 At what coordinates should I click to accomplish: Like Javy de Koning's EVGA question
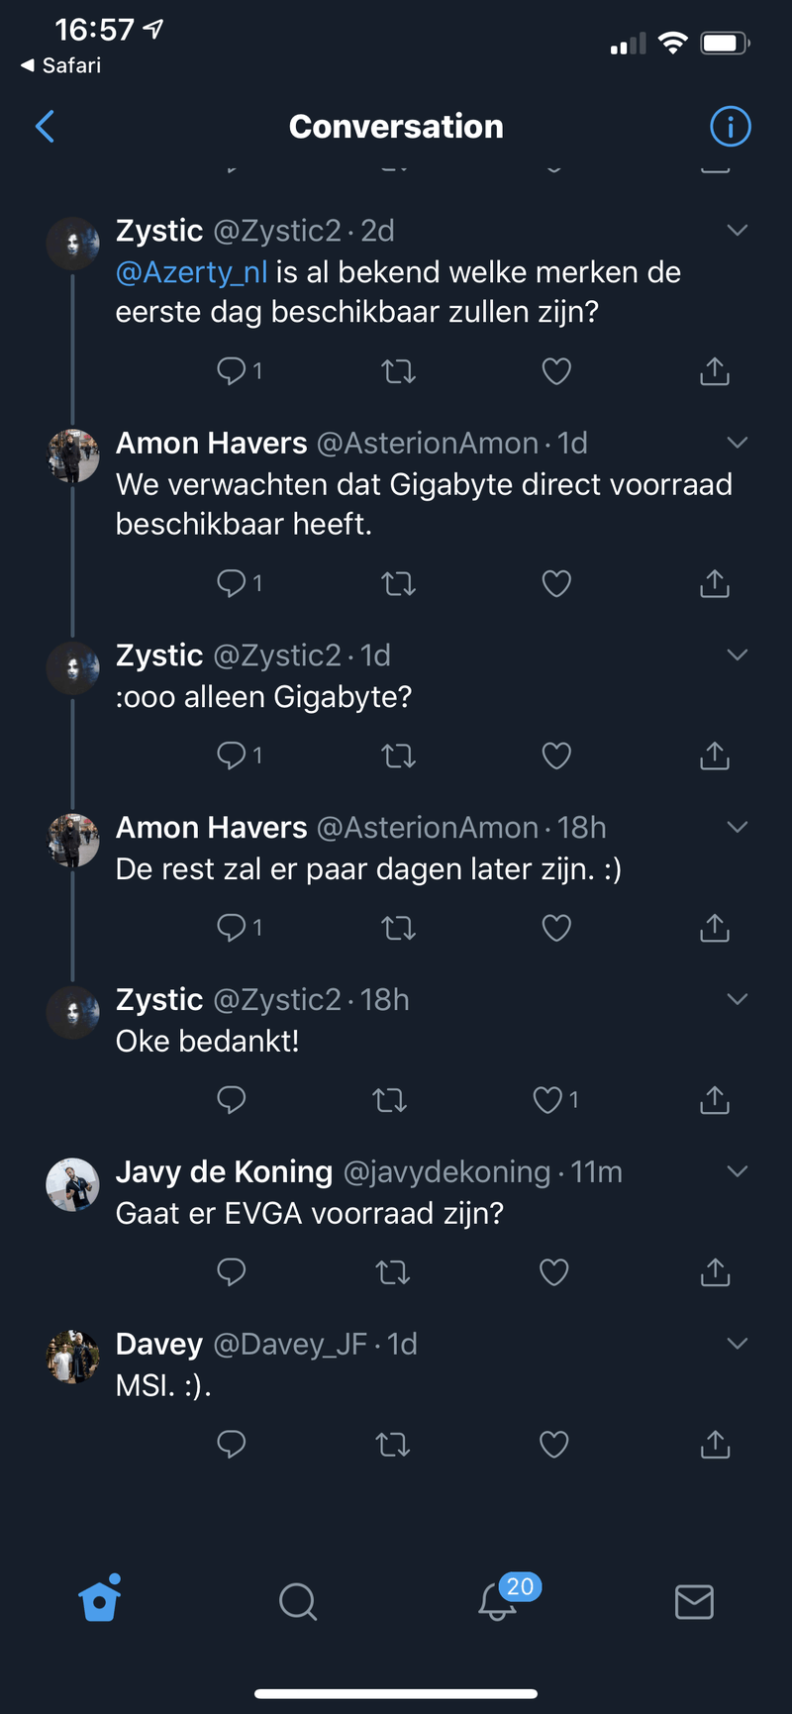tap(553, 1271)
